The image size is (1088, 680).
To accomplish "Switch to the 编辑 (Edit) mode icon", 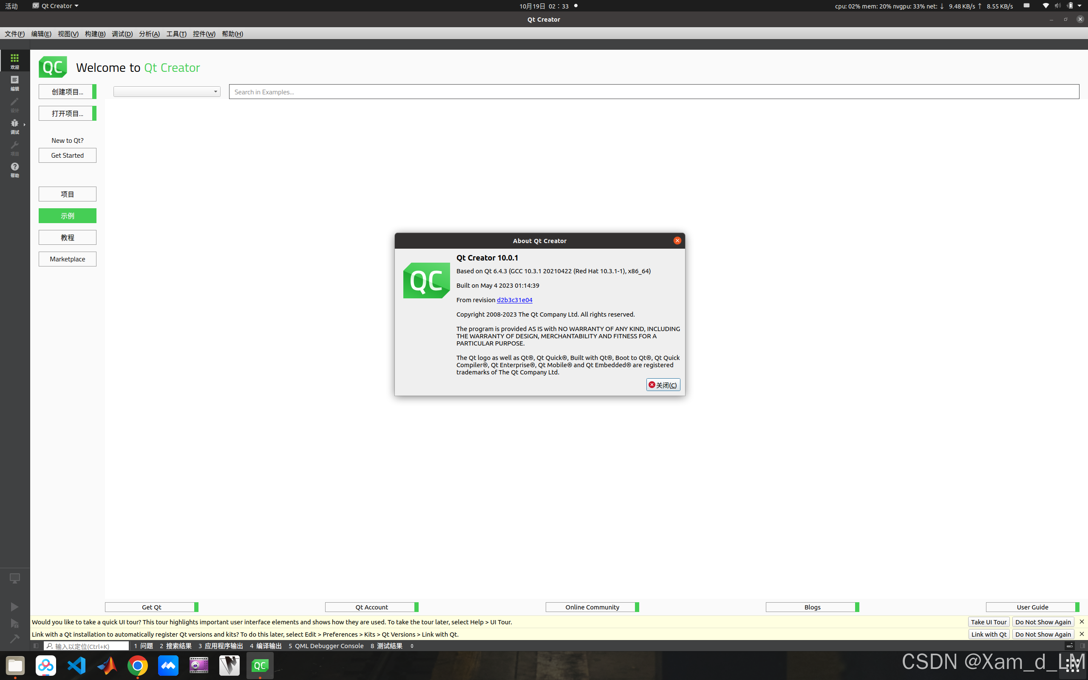I will click(15, 83).
